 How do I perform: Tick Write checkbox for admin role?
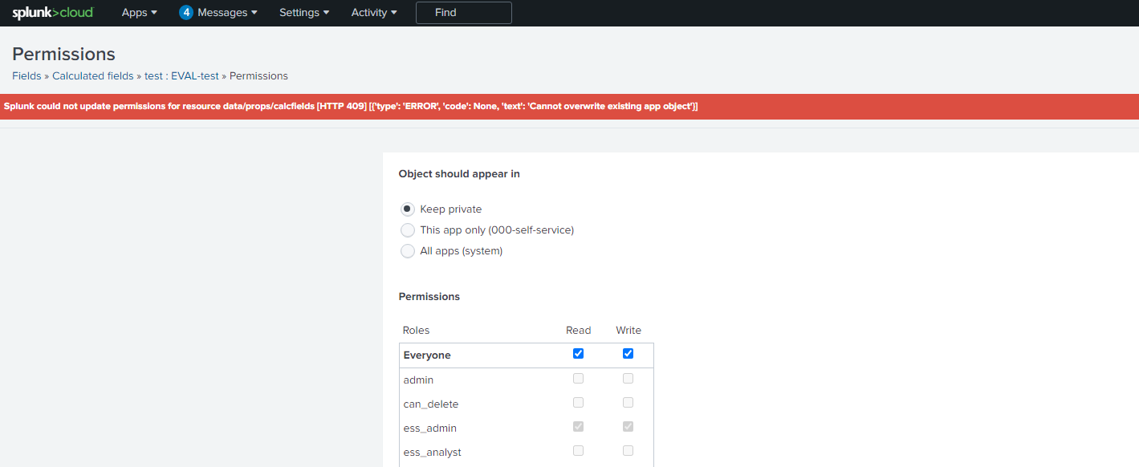628,379
